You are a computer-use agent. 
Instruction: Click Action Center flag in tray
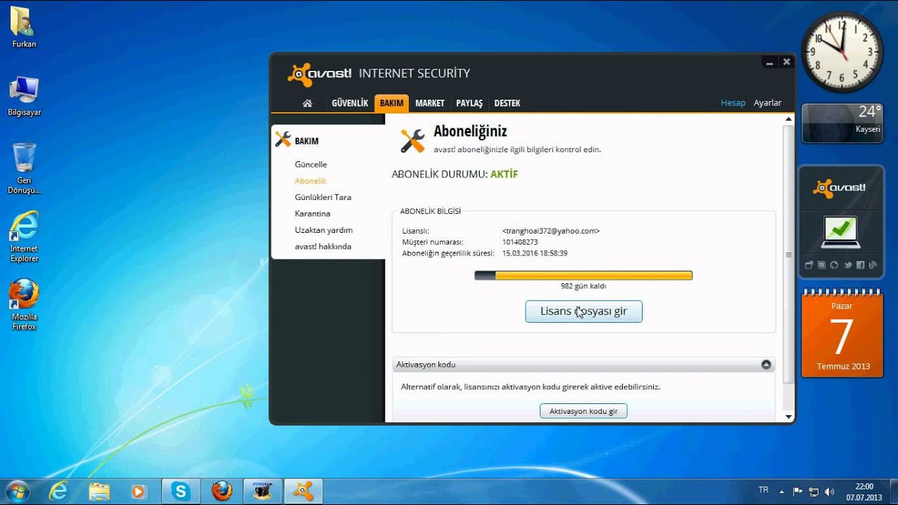coord(798,492)
